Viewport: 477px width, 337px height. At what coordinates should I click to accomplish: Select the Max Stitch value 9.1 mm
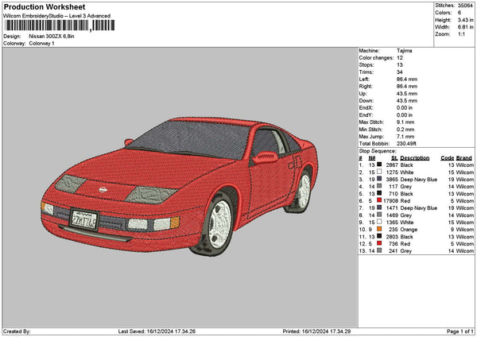pos(405,122)
